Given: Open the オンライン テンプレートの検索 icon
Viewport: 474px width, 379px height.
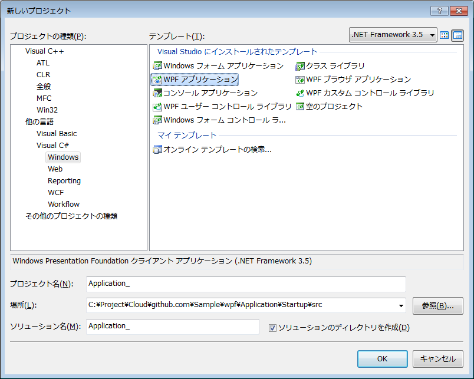Looking at the screenshot, I should (157, 149).
